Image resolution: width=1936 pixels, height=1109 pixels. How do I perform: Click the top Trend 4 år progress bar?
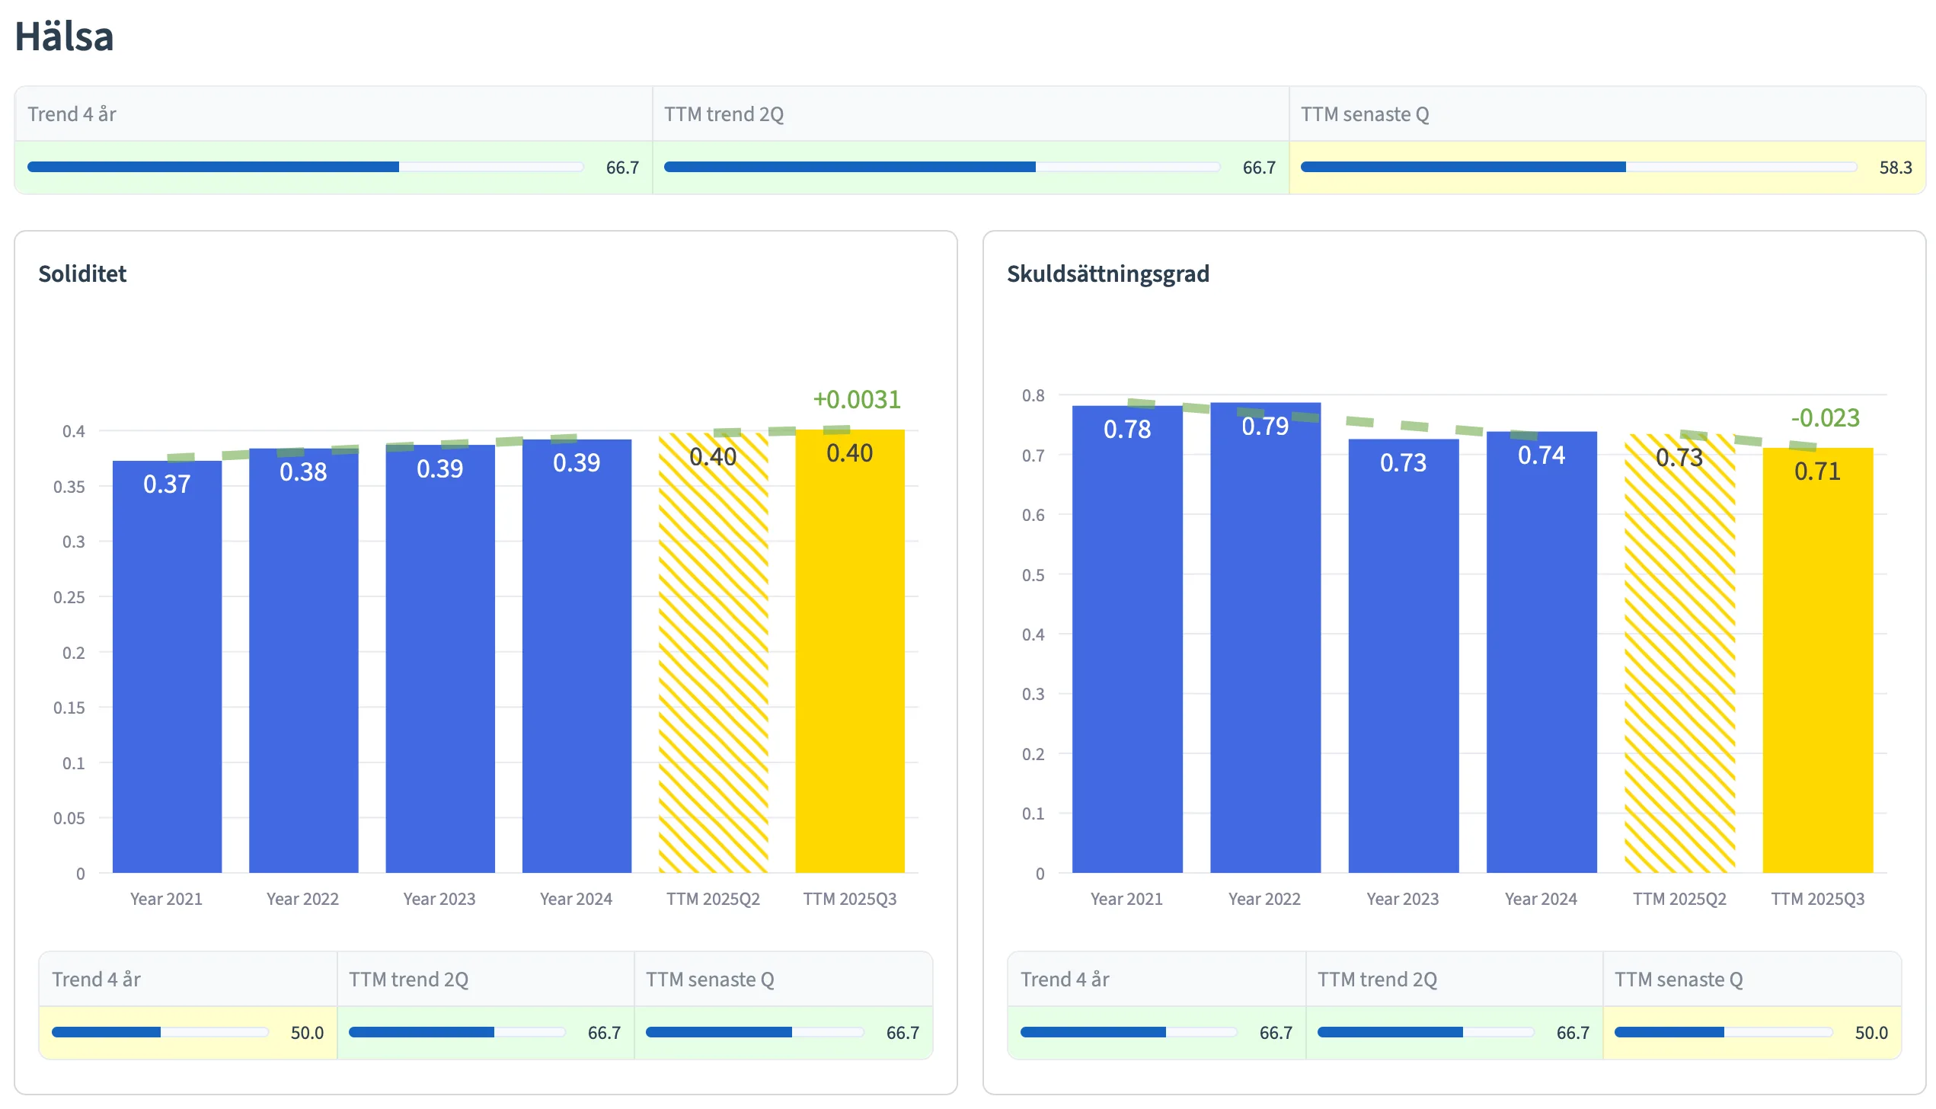[305, 167]
